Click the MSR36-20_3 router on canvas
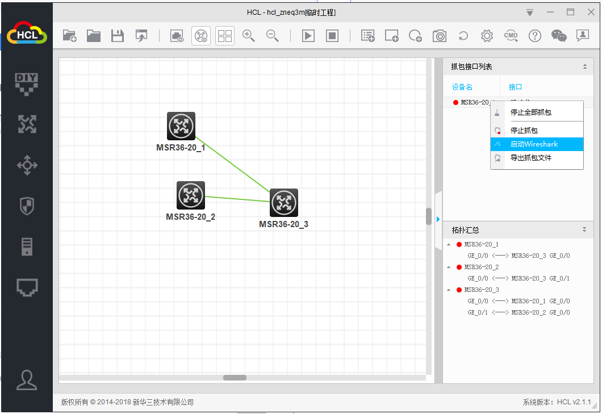Viewport: 602px width, 414px height. (283, 203)
